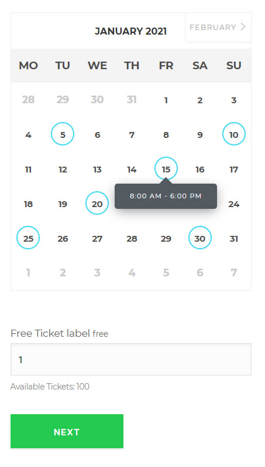Go to February using the chevron arrow
This screenshot has height=467, width=265.
click(243, 27)
